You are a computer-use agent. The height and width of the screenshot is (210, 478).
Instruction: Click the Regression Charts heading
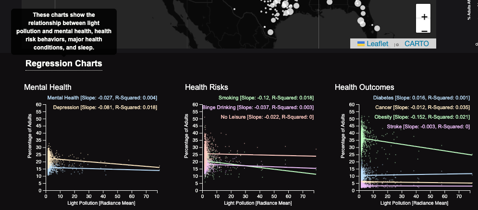pyautogui.click(x=63, y=63)
